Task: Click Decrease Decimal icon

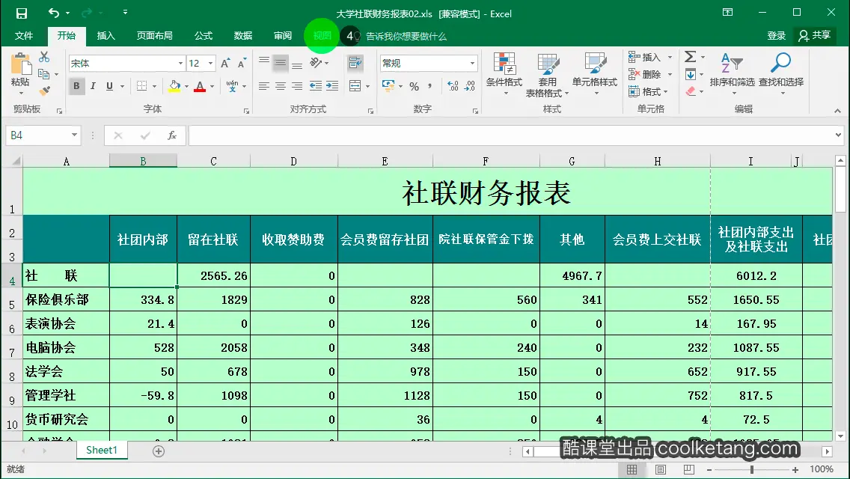Action: pyautogui.click(x=469, y=86)
